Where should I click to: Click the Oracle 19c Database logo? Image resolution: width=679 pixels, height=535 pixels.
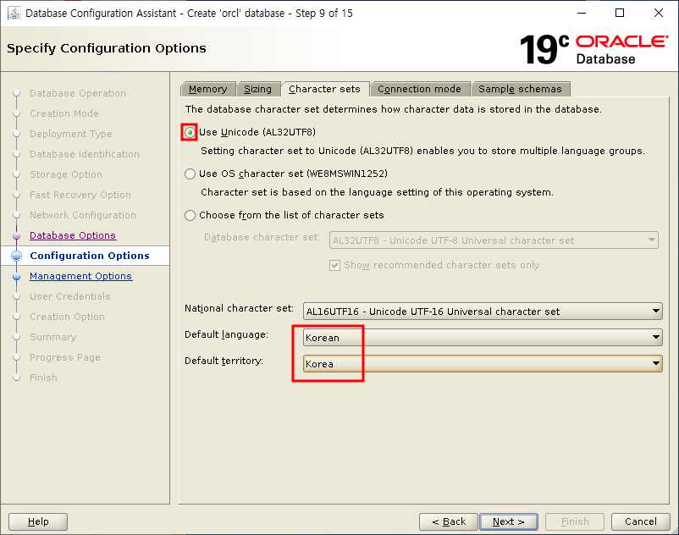pos(593,49)
